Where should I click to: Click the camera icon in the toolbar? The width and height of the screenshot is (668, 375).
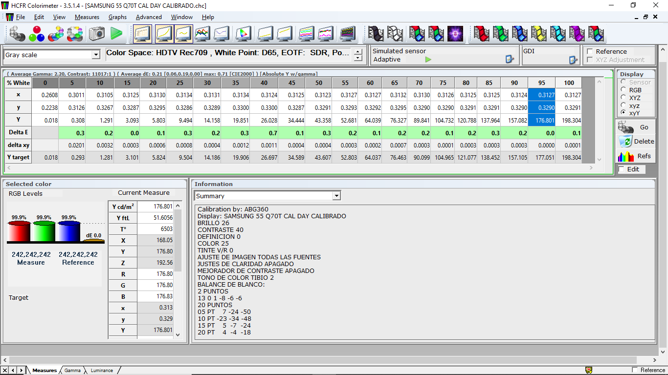97,33
